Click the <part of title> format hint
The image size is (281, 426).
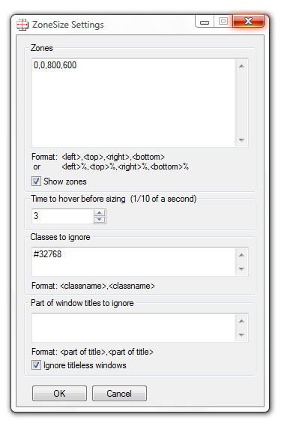[92, 352]
